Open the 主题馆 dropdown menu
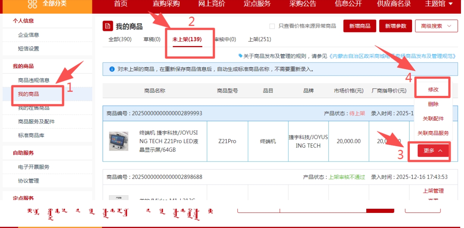The height and width of the screenshot is (228, 464). pos(439,4)
